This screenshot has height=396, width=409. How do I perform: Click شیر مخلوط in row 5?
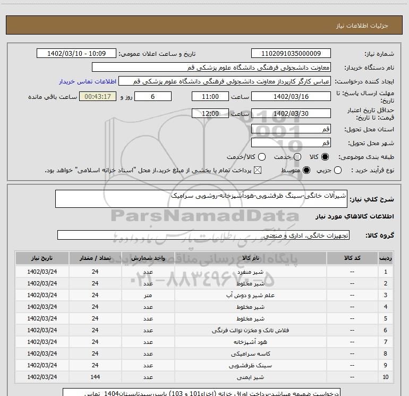(x=250, y=319)
